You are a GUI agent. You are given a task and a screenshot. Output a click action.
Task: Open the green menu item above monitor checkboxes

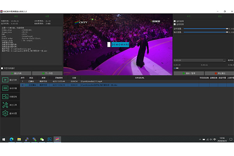click(x=189, y=16)
